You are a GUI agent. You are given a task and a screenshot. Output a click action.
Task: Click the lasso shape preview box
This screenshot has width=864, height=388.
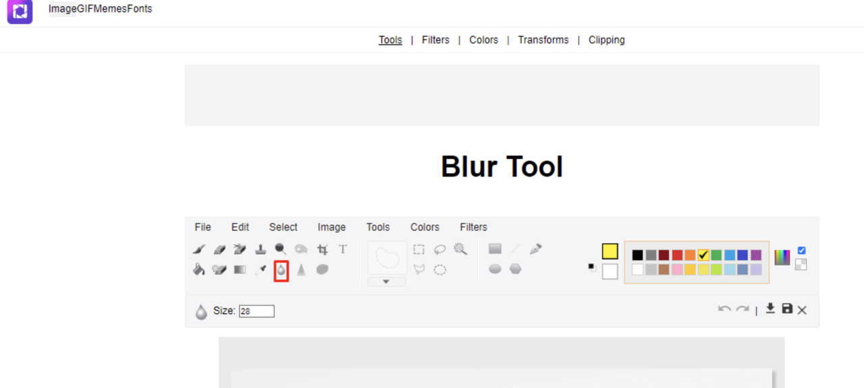click(x=387, y=258)
